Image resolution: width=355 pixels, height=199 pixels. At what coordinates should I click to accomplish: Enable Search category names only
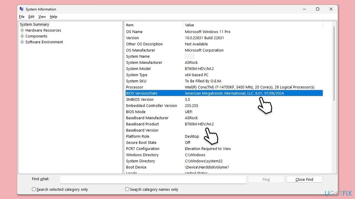(127, 189)
